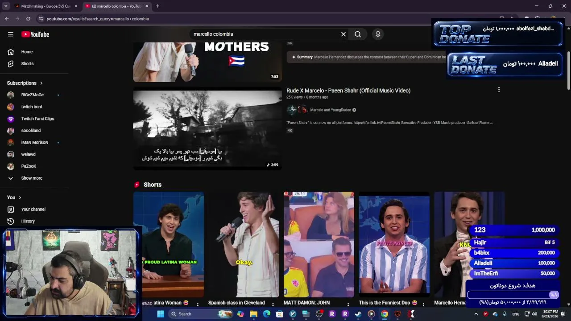Viewport: 571px width, 321px height.
Task: View site information icon in address bar
Action: (41, 19)
